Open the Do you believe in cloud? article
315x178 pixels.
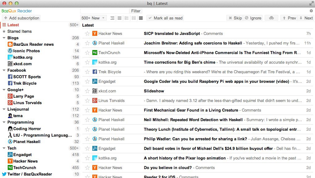(198, 167)
